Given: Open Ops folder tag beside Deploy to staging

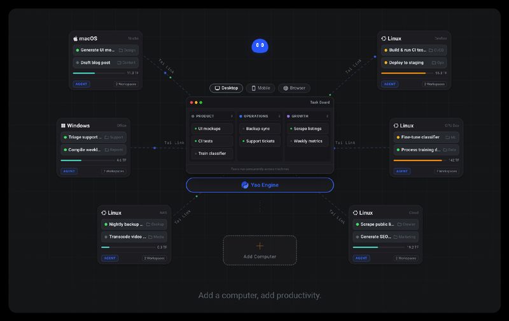Looking at the screenshot, I should click(x=438, y=63).
